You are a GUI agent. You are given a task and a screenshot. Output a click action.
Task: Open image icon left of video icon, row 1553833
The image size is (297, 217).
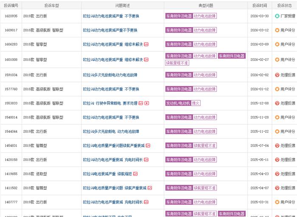click(141, 103)
